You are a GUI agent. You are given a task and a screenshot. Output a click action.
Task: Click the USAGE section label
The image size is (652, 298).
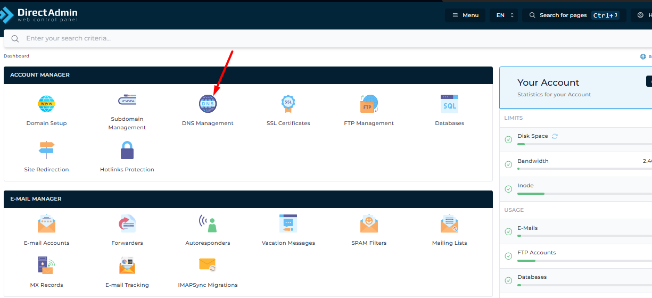pyautogui.click(x=514, y=210)
